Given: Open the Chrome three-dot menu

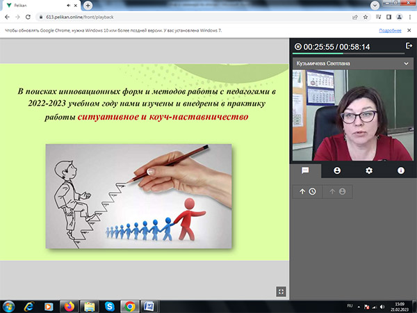Looking at the screenshot, I should (x=410, y=17).
